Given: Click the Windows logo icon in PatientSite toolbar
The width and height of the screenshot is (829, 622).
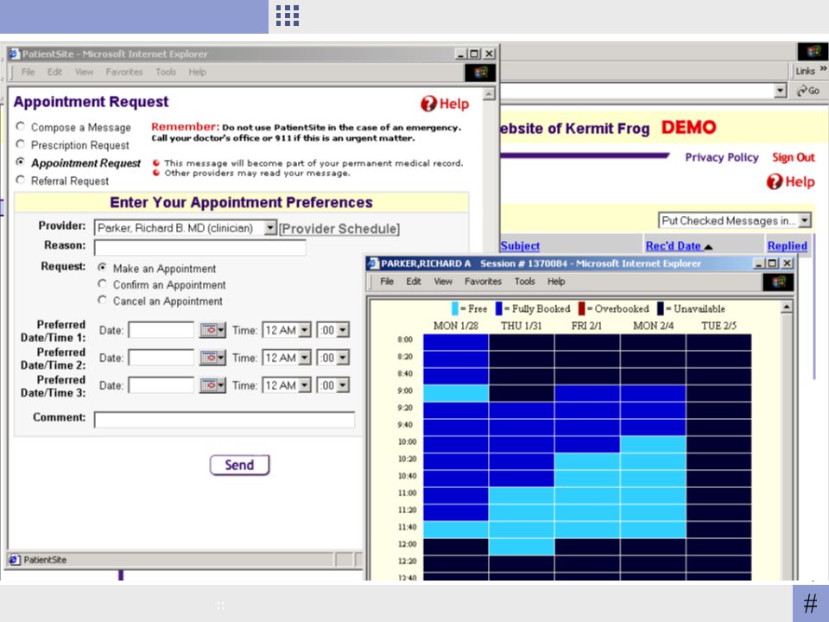Looking at the screenshot, I should (480, 73).
